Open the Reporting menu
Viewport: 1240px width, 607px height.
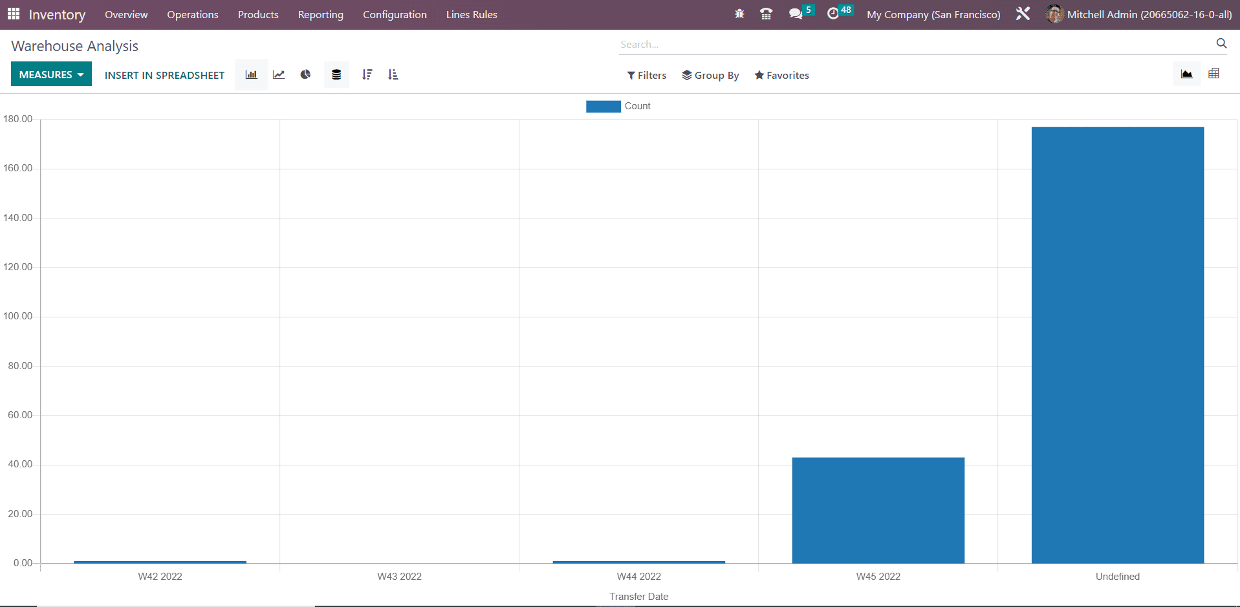320,14
